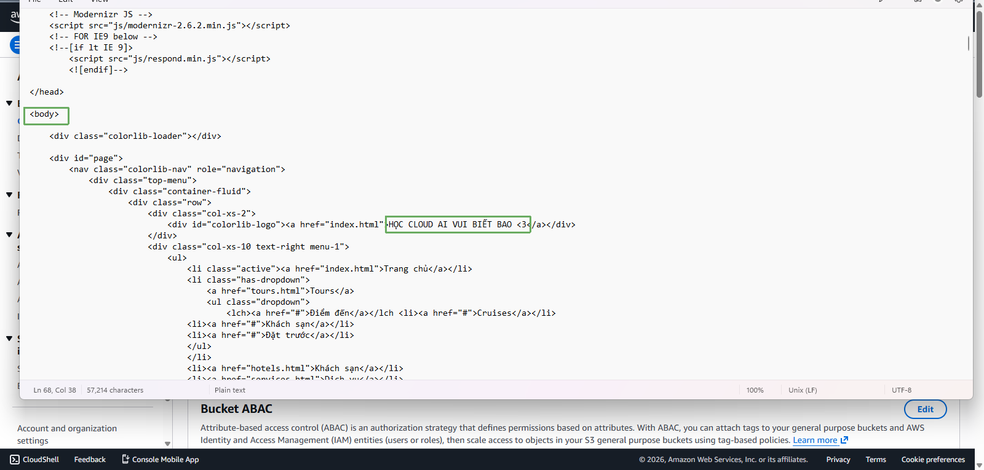The width and height of the screenshot is (984, 470).
Task: Click the 'hotels.html' list item line
Action: tap(295, 369)
